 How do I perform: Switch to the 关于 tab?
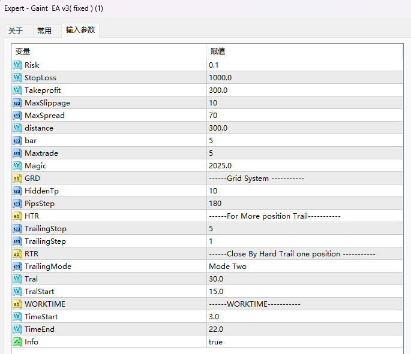(x=16, y=31)
